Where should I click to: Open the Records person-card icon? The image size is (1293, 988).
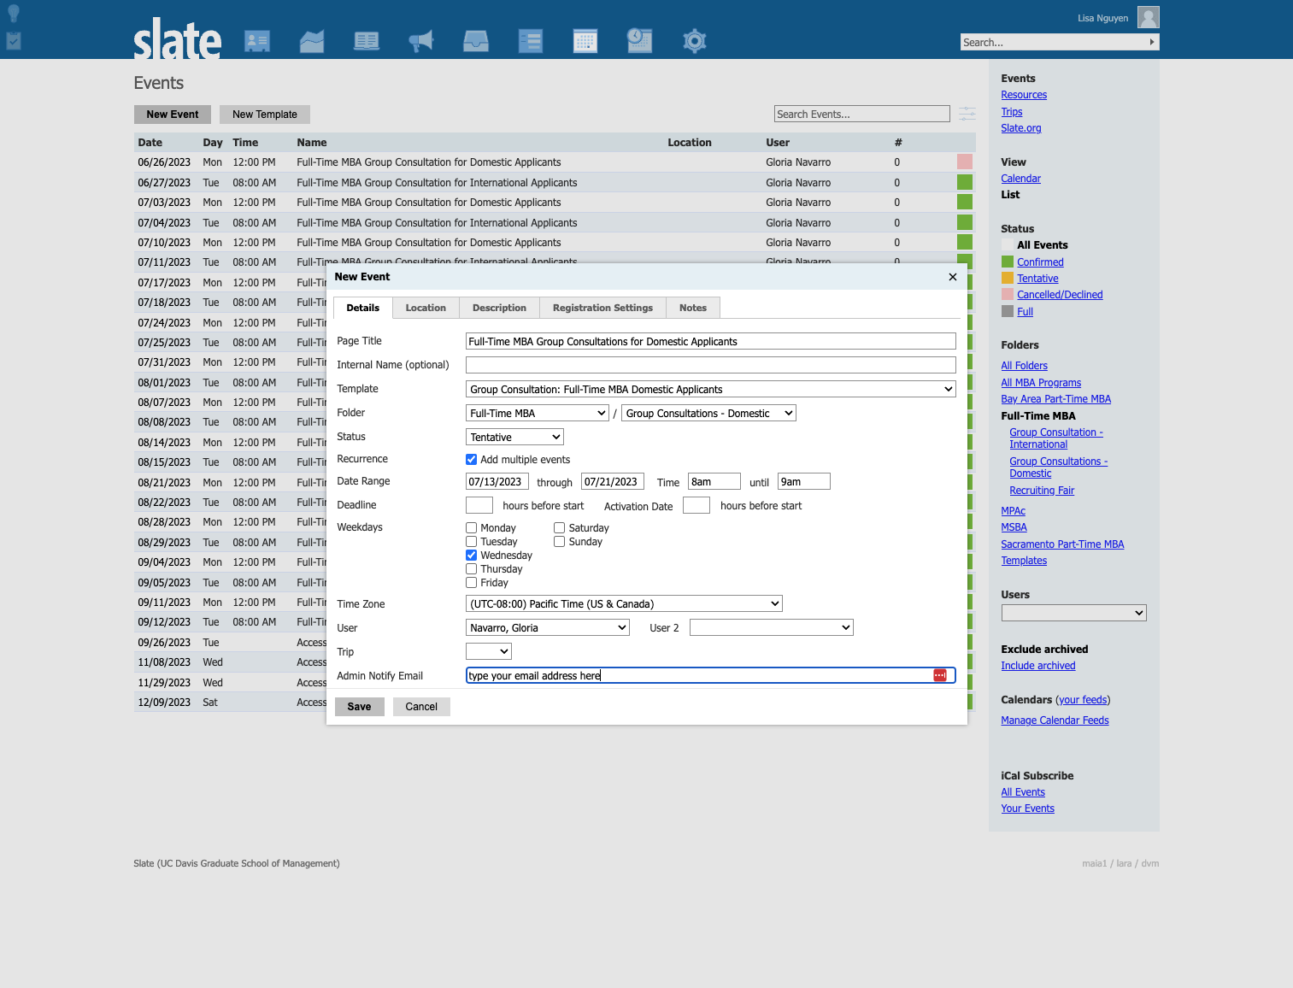257,40
